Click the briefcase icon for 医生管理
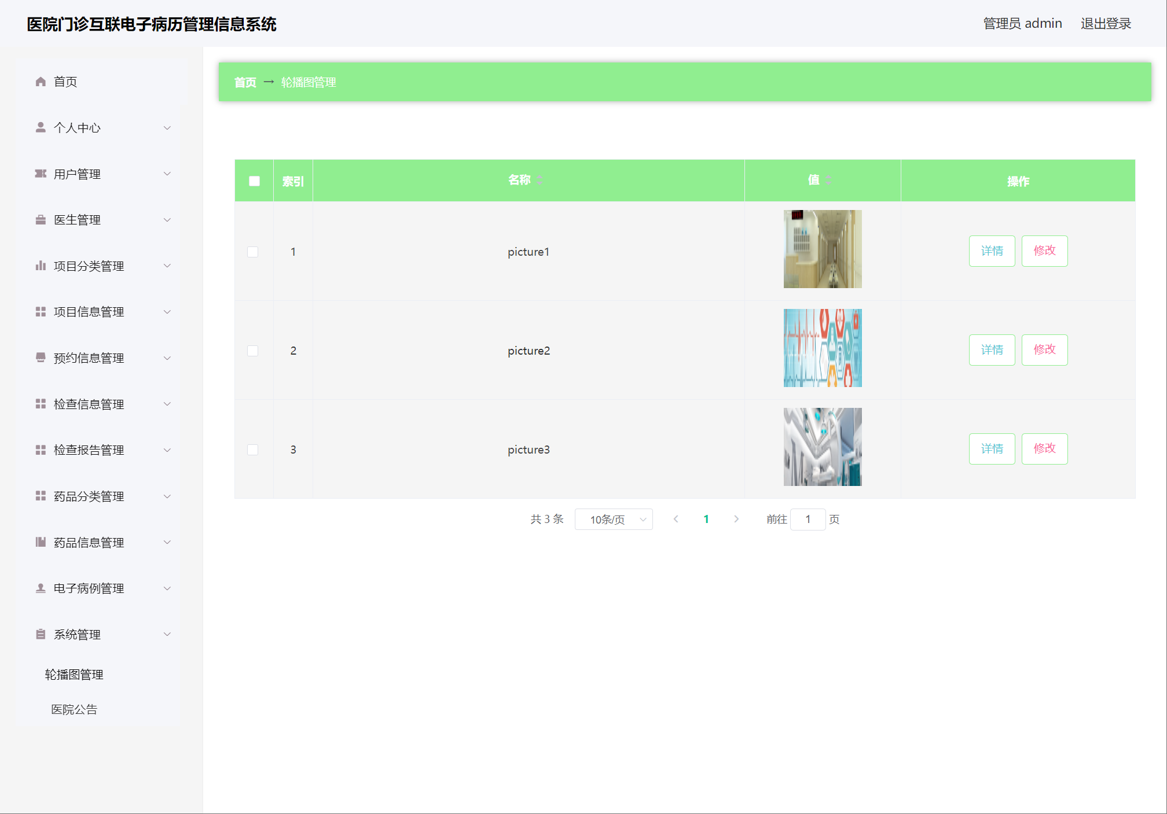The height and width of the screenshot is (814, 1167). click(x=41, y=220)
